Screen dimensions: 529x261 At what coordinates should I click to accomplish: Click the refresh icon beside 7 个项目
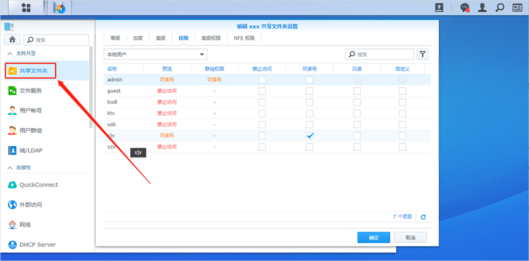[x=423, y=217]
